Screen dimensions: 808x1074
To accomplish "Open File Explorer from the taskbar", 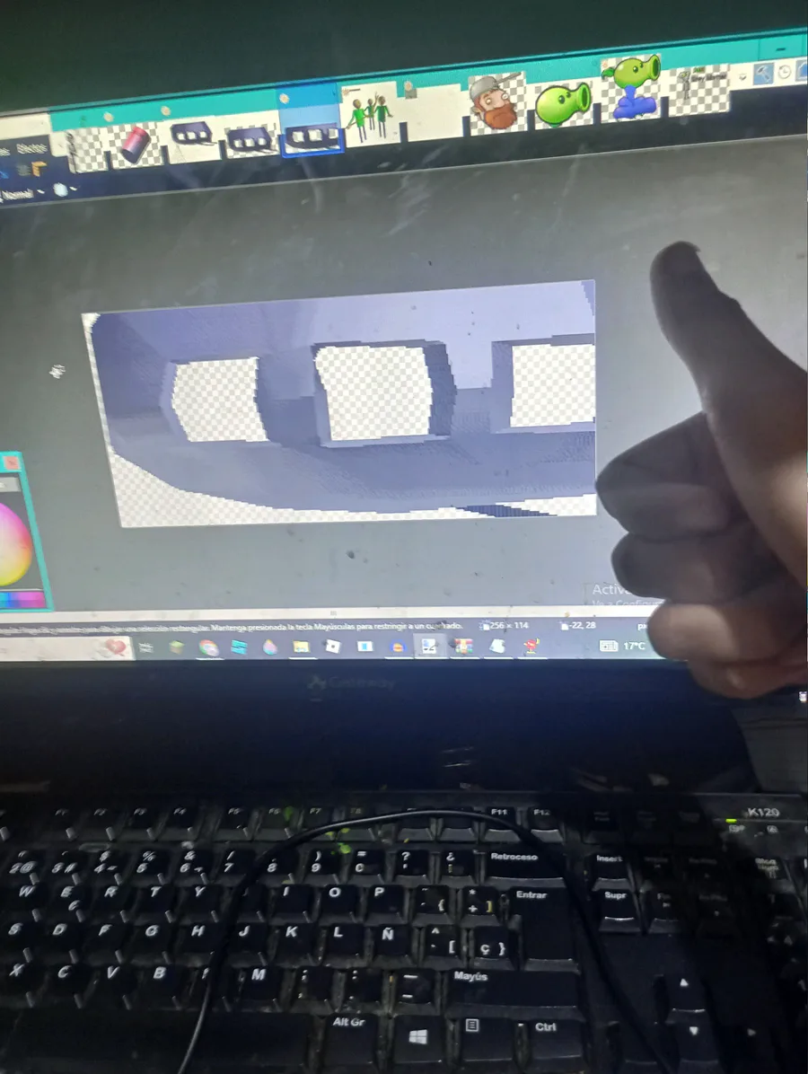I will pyautogui.click(x=301, y=647).
